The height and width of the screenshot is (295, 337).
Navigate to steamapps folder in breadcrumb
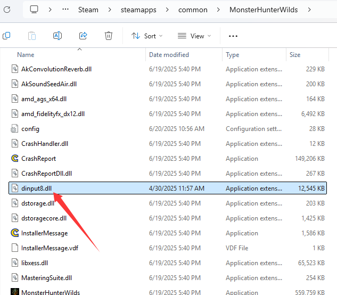137,9
